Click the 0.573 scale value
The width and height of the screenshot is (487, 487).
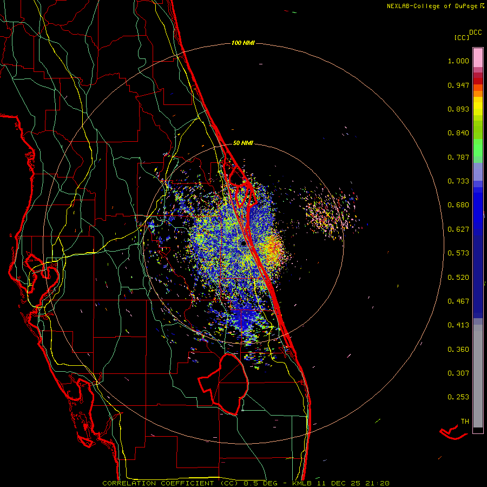point(458,253)
